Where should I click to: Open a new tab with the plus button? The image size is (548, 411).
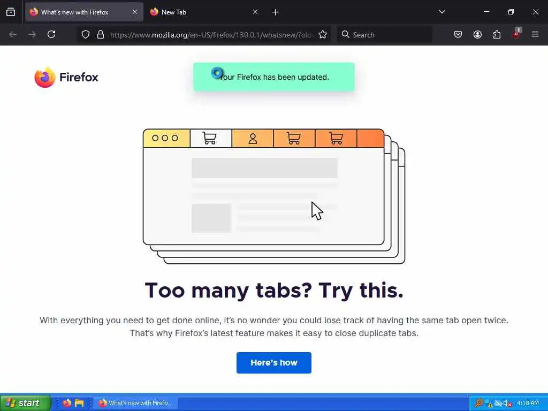276,12
